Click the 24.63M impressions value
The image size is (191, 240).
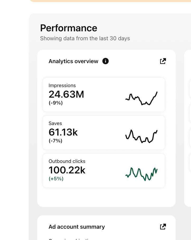click(66, 94)
